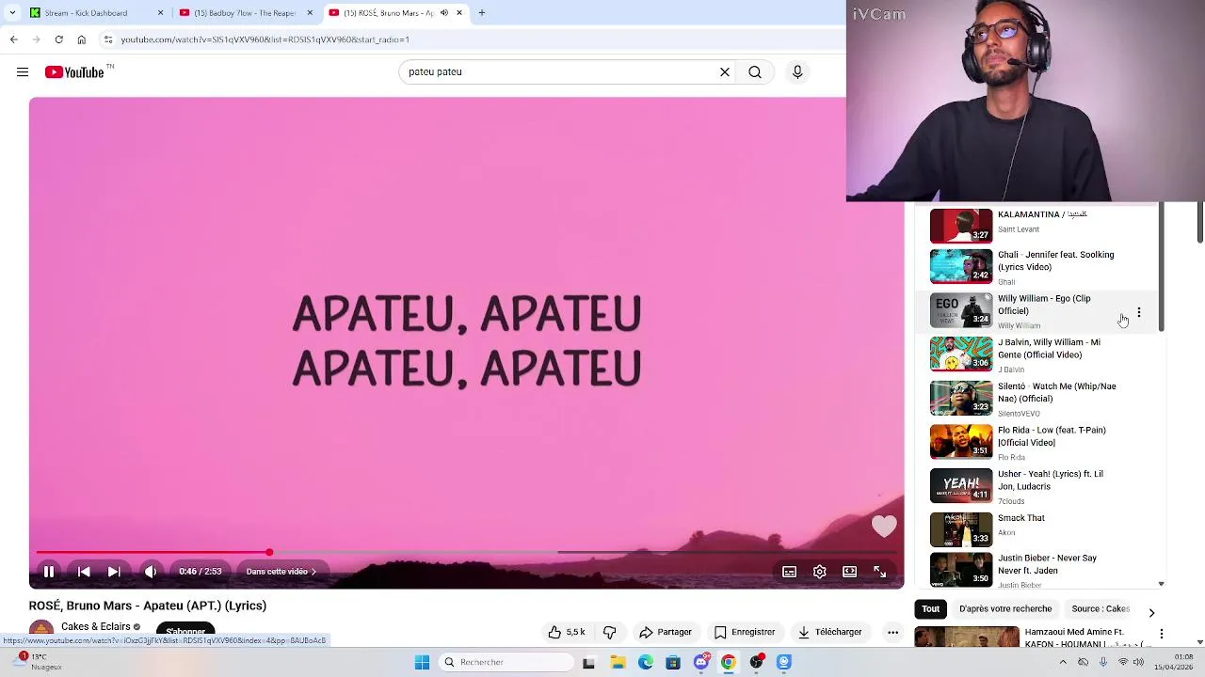Play Justin Bieber - Never Say Never
The width and height of the screenshot is (1205, 677).
click(x=1036, y=570)
